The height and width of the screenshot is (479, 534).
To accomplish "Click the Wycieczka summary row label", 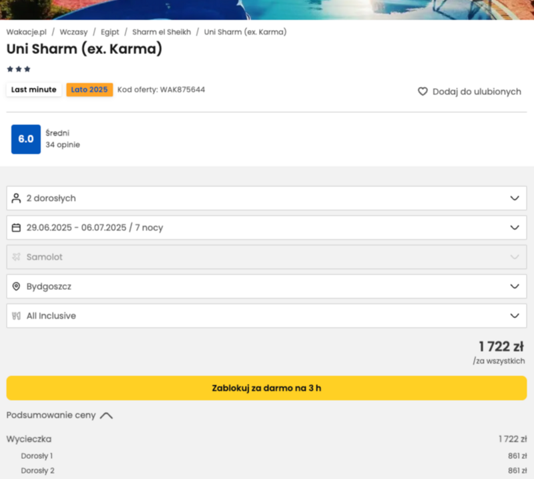I will pos(29,439).
